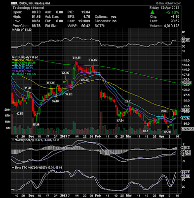Click the green up-triangle change indicator
This screenshot has width=194, height=198.
152,12
